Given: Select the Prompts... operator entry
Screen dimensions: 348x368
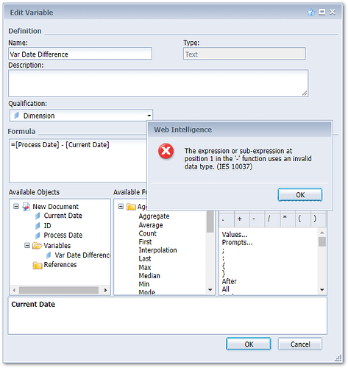Looking at the screenshot, I should click(x=237, y=242).
